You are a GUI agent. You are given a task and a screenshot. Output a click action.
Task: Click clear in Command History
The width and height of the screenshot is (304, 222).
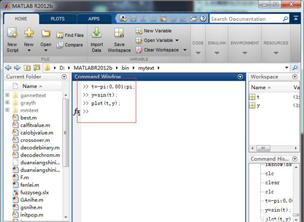coord(272,183)
